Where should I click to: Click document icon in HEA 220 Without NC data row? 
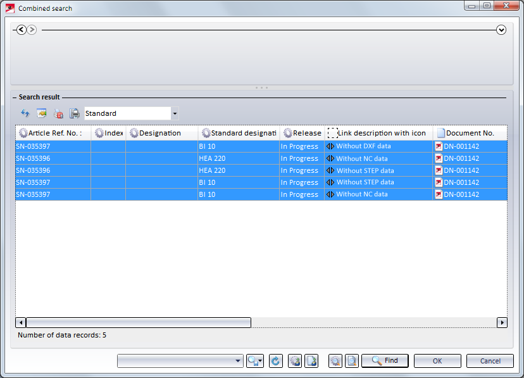[439, 158]
